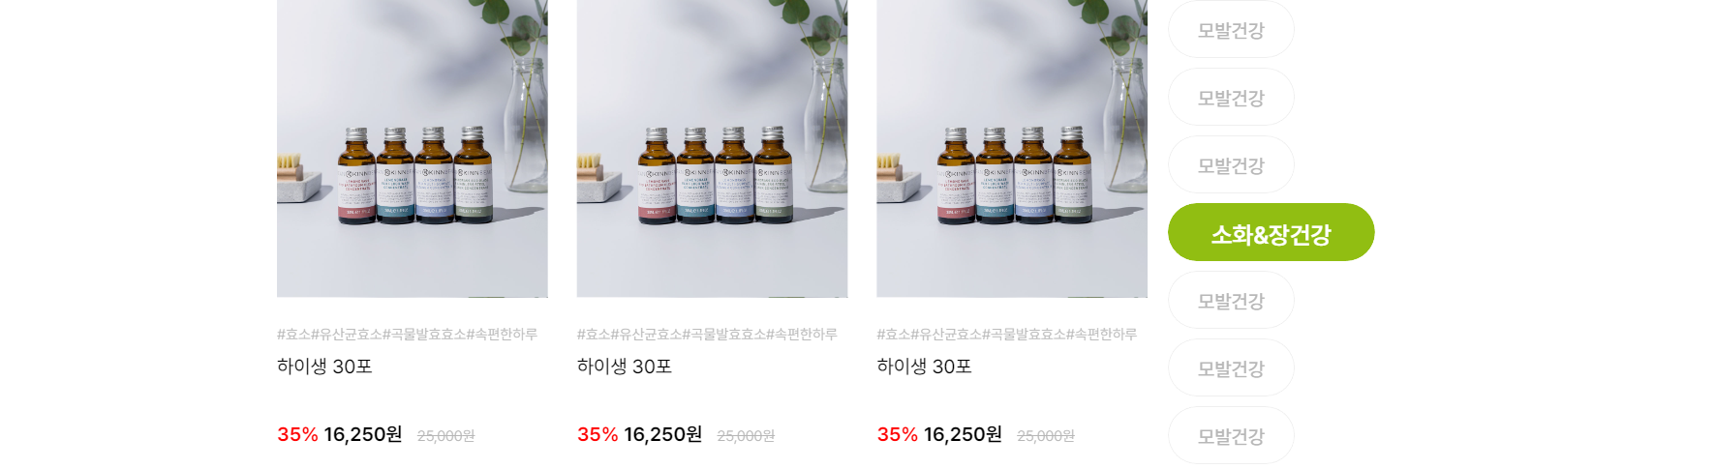Click the second product's 16,250원 sale price
The width and height of the screenshot is (1716, 469).
coord(663,434)
